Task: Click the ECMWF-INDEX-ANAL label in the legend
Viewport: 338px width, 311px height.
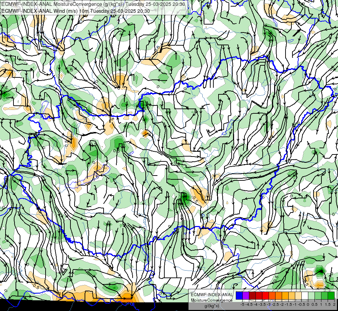Action: 212,295
